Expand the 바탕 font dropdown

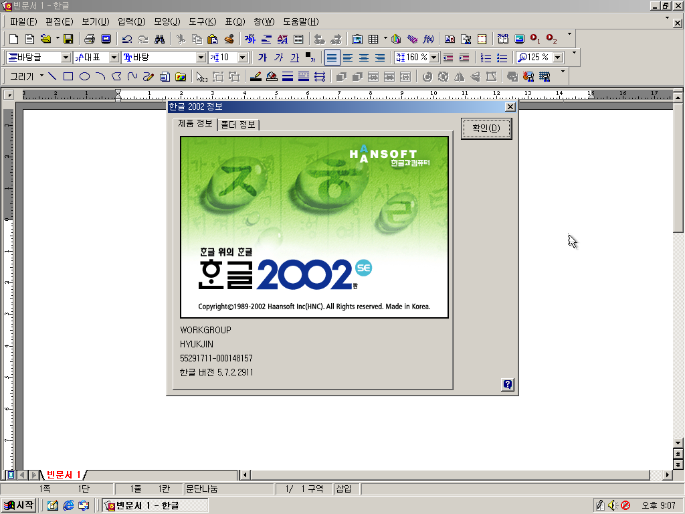coord(201,58)
